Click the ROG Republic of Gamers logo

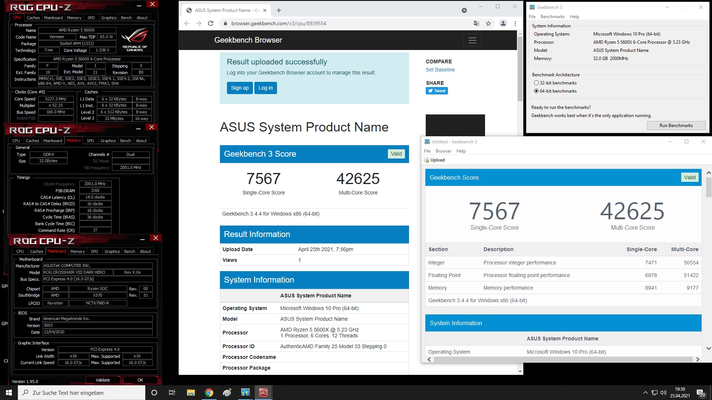pos(135,40)
